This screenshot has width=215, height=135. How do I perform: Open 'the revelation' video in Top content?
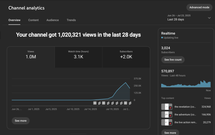coord(185,107)
